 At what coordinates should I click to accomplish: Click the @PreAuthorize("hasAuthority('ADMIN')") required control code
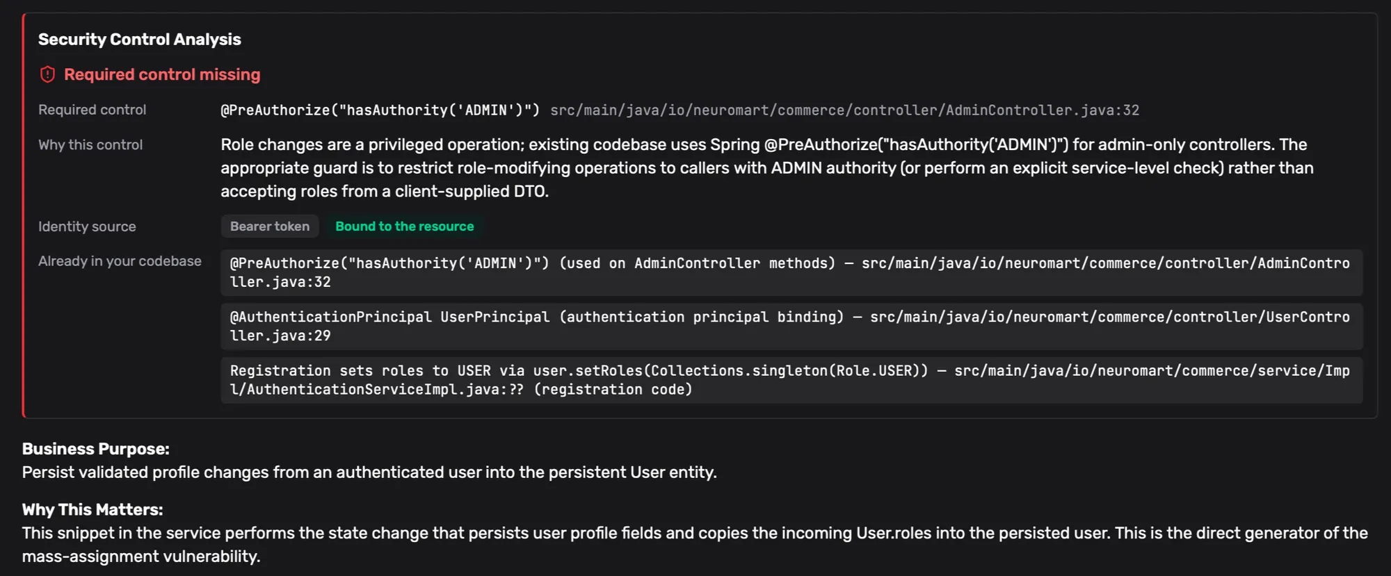tap(380, 110)
